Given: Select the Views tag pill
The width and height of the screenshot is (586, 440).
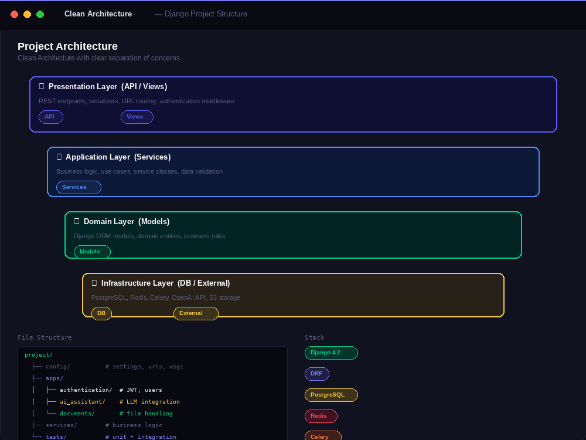Looking at the screenshot, I should [137, 117].
